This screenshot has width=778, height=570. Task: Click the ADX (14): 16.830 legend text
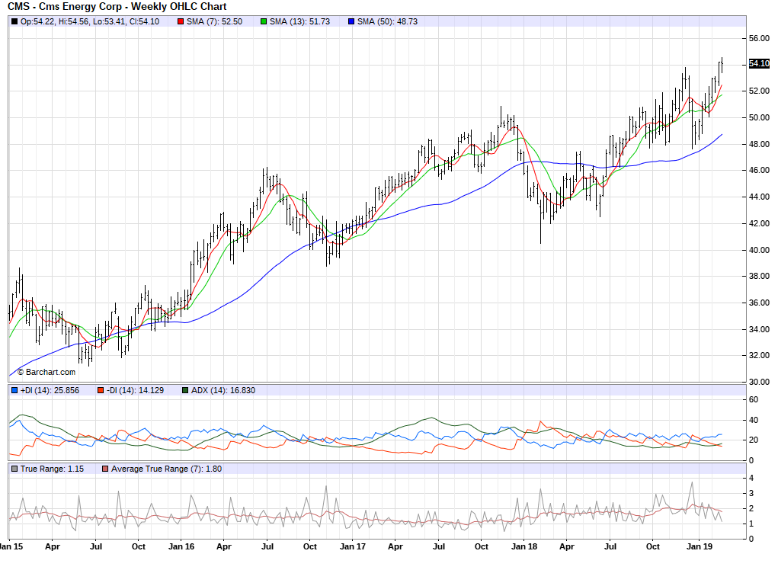pos(223,390)
